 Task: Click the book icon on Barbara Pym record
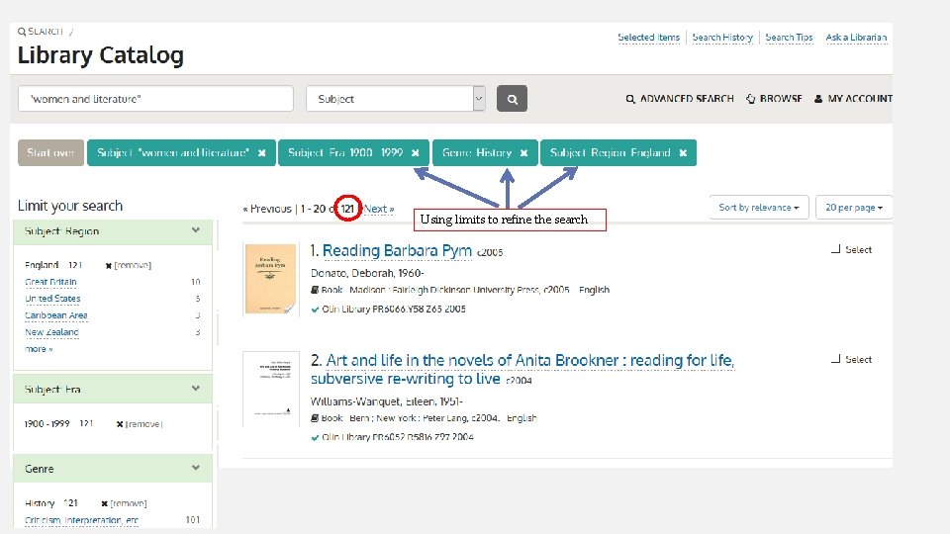[315, 290]
